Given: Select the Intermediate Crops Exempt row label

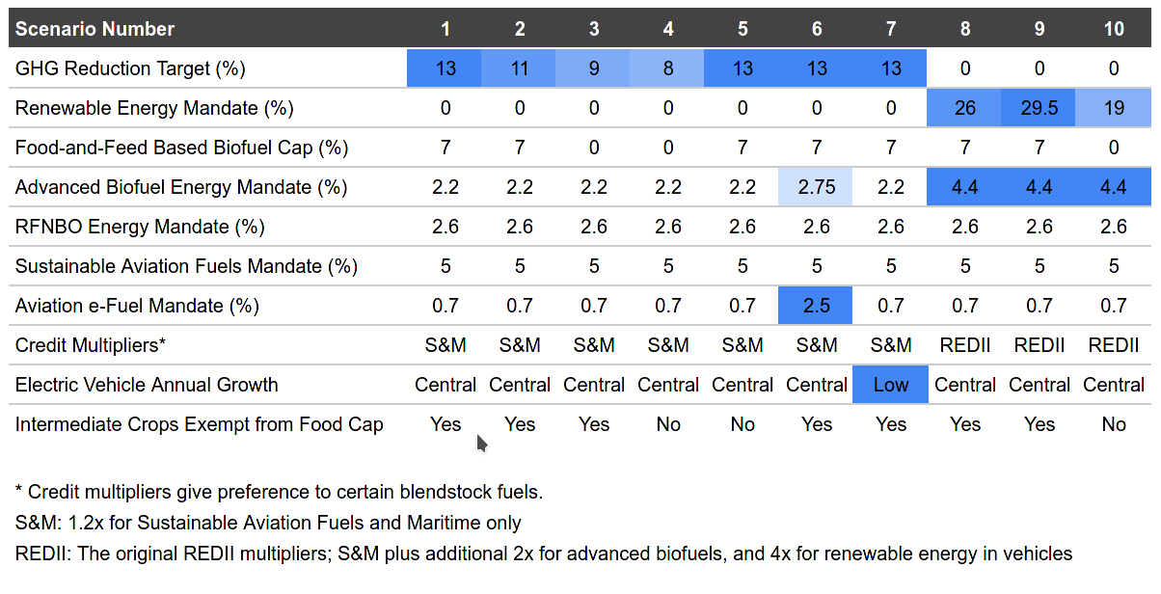Looking at the screenshot, I should pos(200,424).
